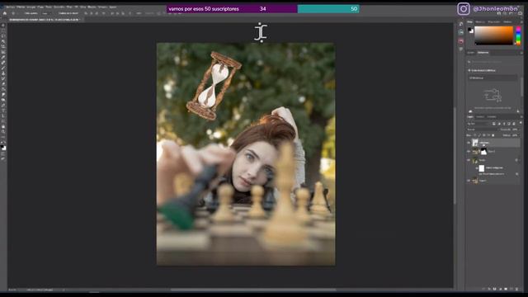Switch to the Trazados tab
The height and width of the screenshot is (297, 528).
[x=492, y=117]
